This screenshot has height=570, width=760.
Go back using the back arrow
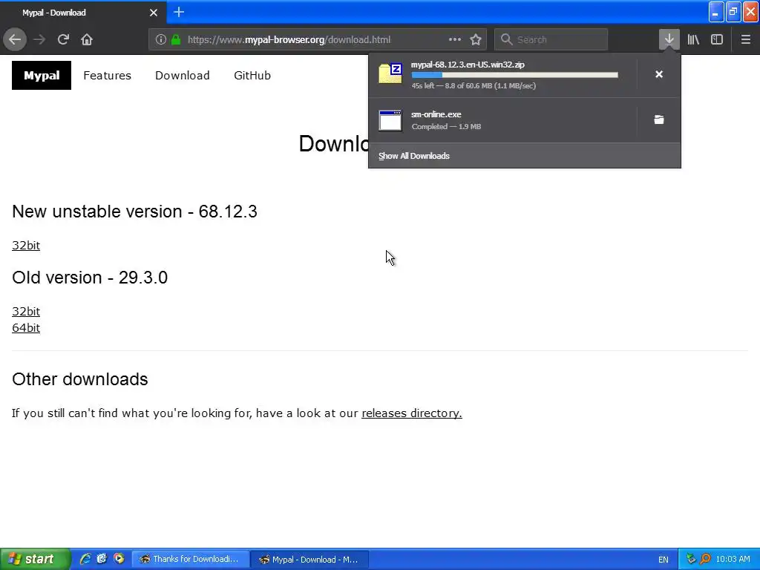[15, 40]
